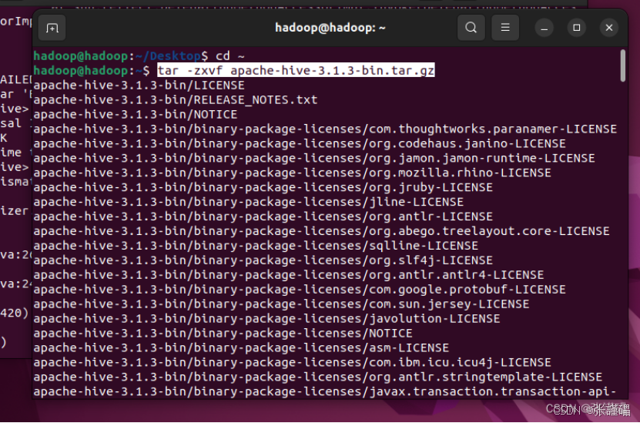Click the org.jamon.jamon-runtime-LICENSE line
Image resolution: width=640 pixels, height=423 pixels.
tap(314, 159)
